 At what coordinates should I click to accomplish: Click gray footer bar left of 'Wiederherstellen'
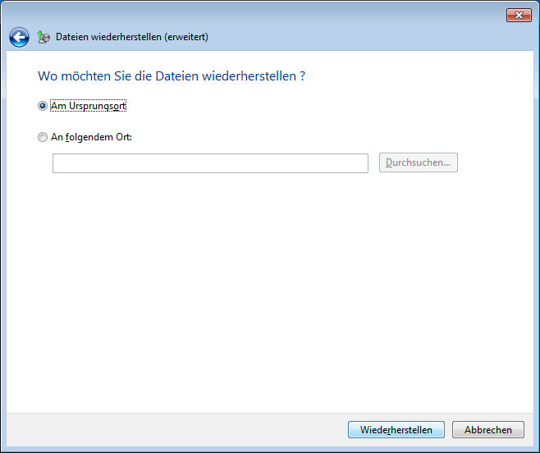click(164, 429)
